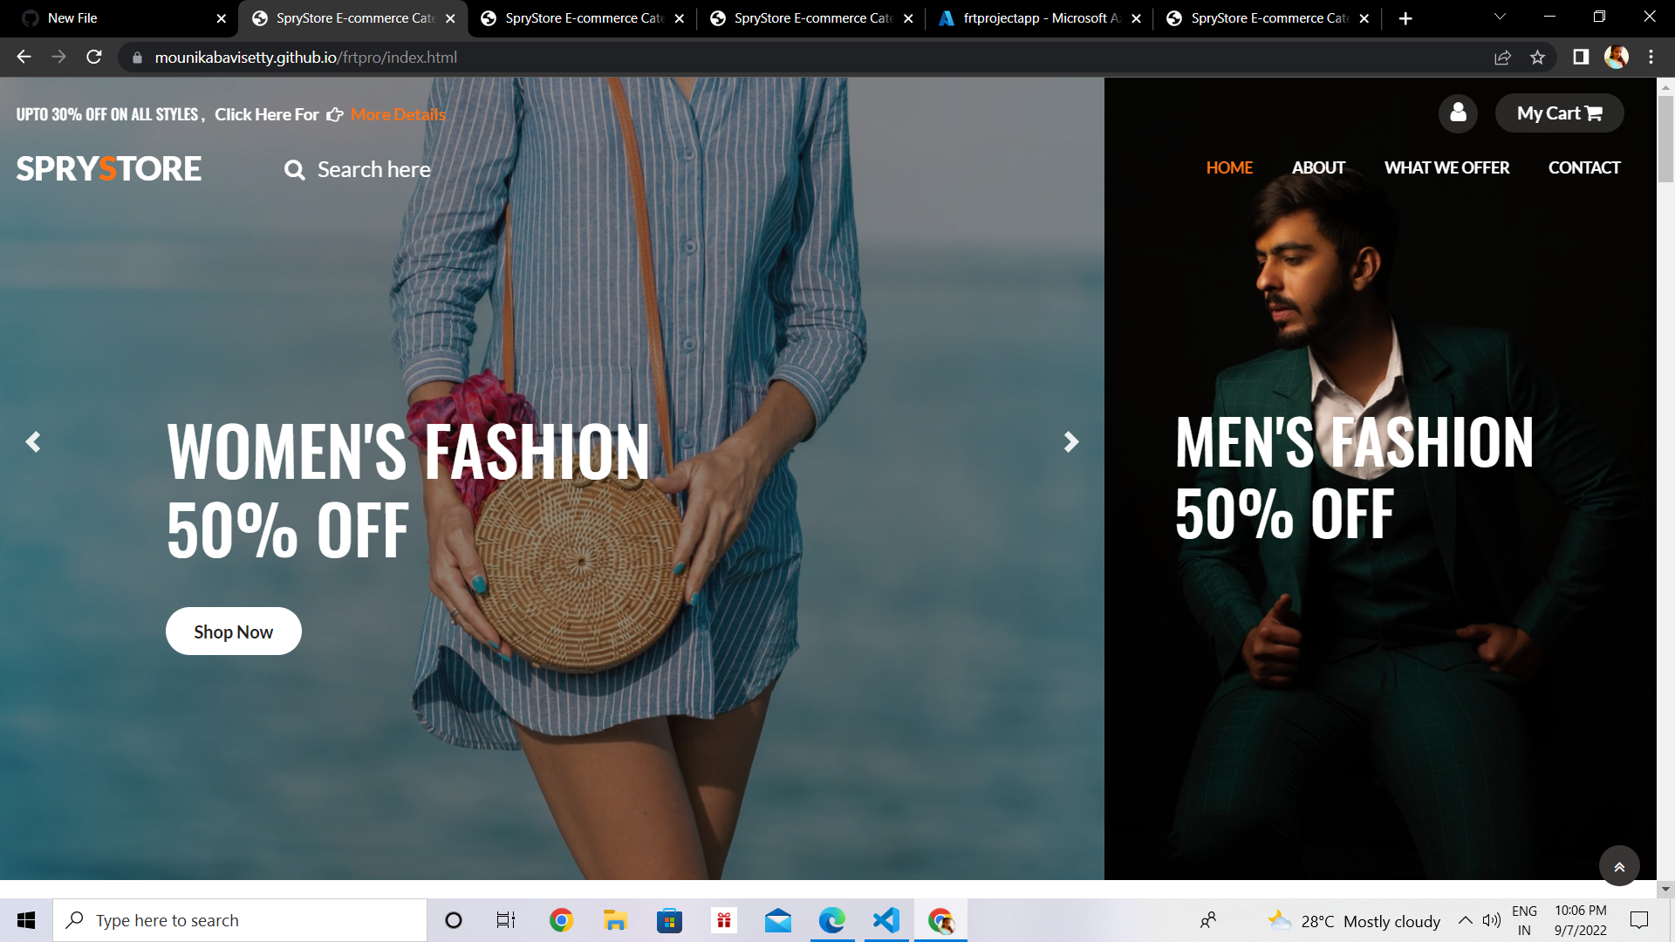The image size is (1675, 942).
Task: Click the search magnifier icon
Action: pos(295,170)
